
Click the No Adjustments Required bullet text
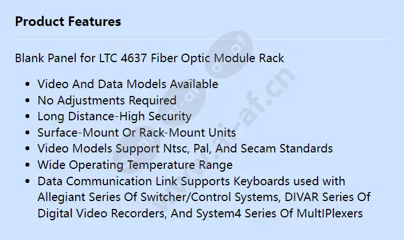[x=107, y=101]
